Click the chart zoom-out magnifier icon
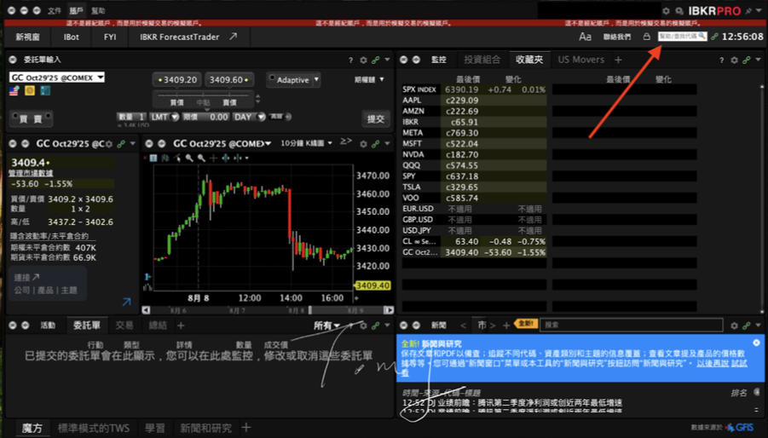The image size is (768, 438). pyautogui.click(x=201, y=158)
